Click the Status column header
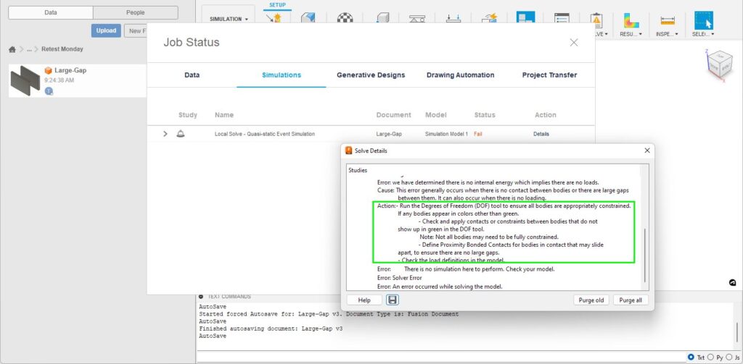This screenshot has height=364, width=743. [485, 115]
